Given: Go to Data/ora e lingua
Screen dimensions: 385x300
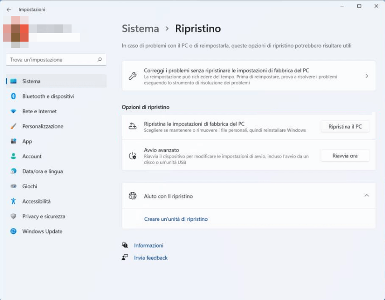Looking at the screenshot, I should tap(43, 171).
